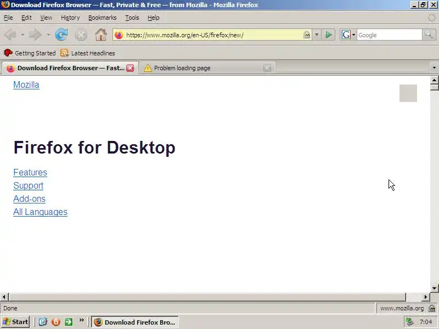This screenshot has height=329, width=439.
Task: Click the Forward navigation arrow
Action: (x=36, y=35)
